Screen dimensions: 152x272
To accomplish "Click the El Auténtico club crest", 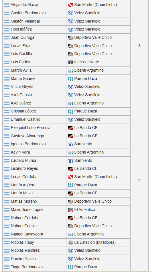I will coord(71,210).
